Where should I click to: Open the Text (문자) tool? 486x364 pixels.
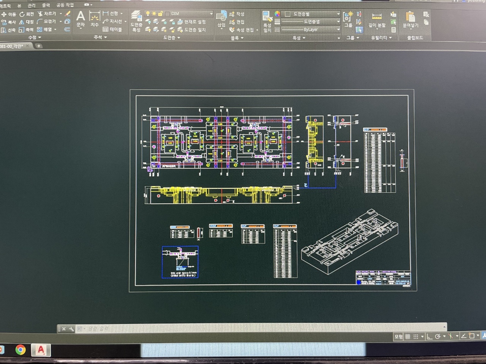80,19
